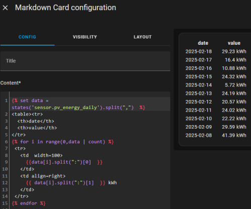Open the LAYOUT tab

coord(143,37)
